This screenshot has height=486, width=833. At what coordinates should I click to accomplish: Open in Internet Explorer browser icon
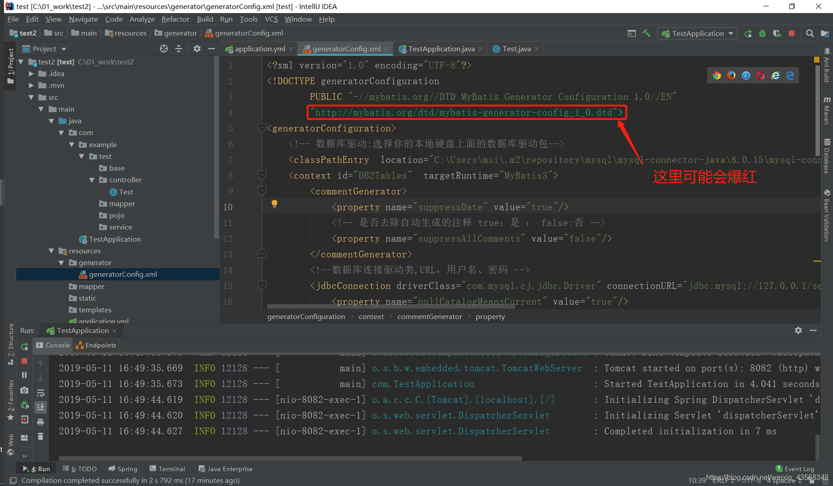[775, 76]
